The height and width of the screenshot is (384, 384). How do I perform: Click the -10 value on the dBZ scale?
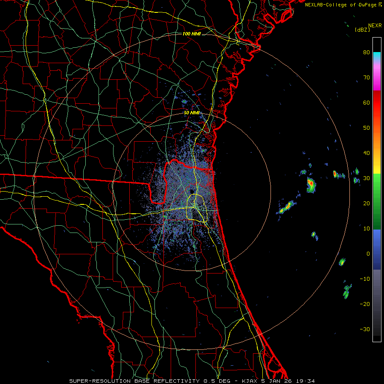[x=365, y=279]
